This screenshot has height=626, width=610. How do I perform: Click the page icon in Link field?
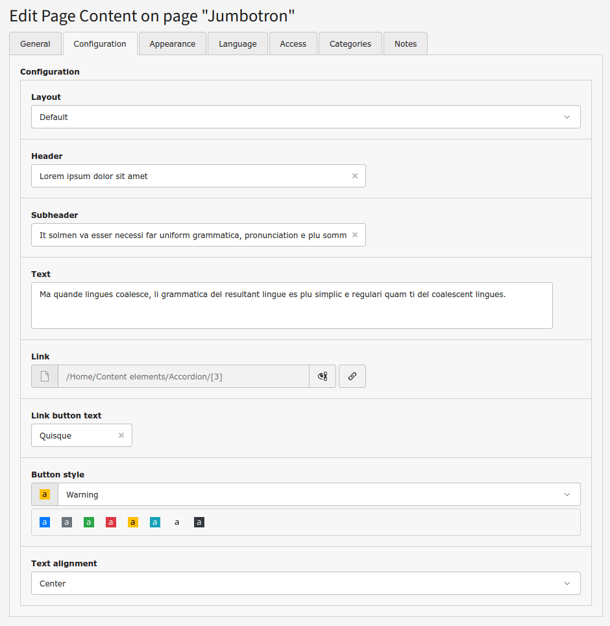pyautogui.click(x=45, y=376)
